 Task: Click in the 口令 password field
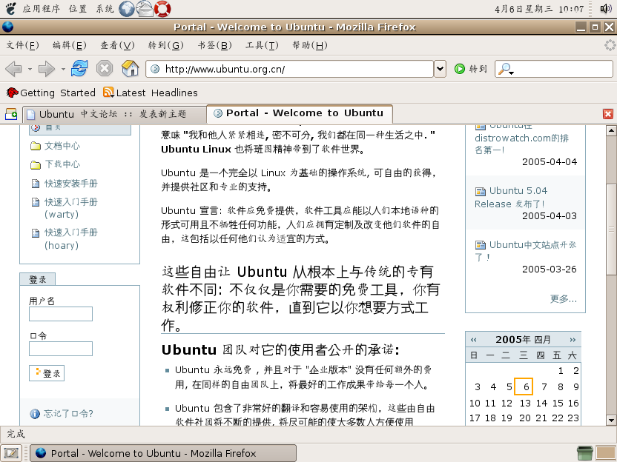61,349
